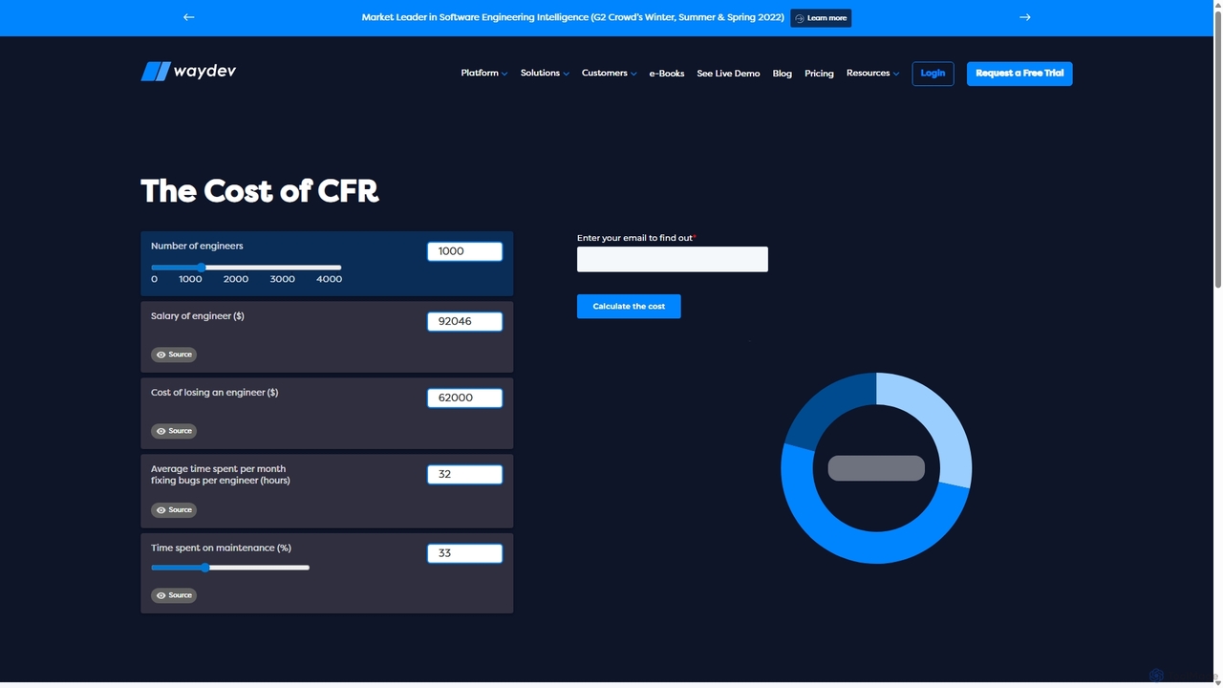This screenshot has width=1223, height=688.
Task: Click the Number of engineers slider handle
Action: pyautogui.click(x=201, y=268)
